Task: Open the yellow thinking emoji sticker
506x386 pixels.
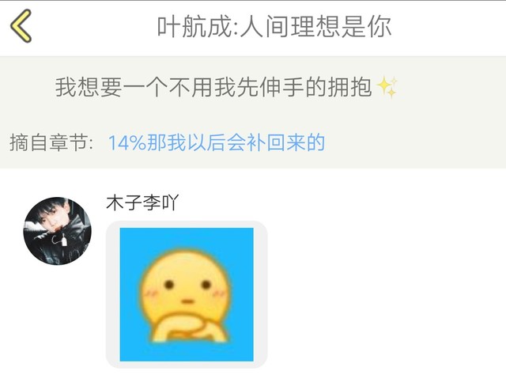Action: (187, 294)
